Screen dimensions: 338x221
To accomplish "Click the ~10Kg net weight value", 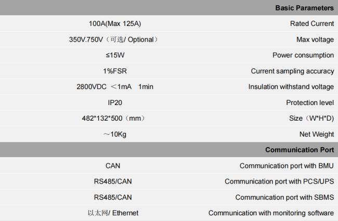I will (115, 134).
